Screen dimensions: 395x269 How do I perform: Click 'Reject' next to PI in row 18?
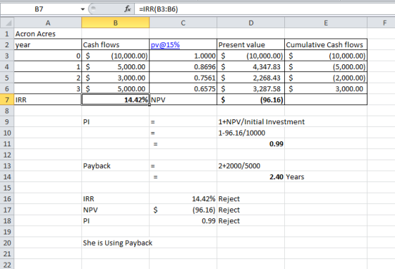coord(251,221)
